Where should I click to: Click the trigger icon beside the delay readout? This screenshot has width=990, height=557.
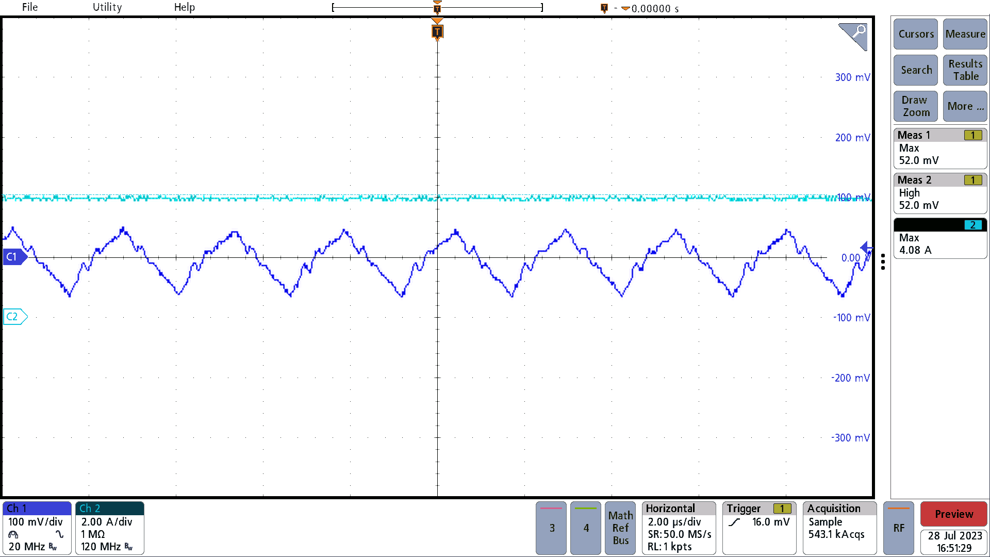coord(604,8)
